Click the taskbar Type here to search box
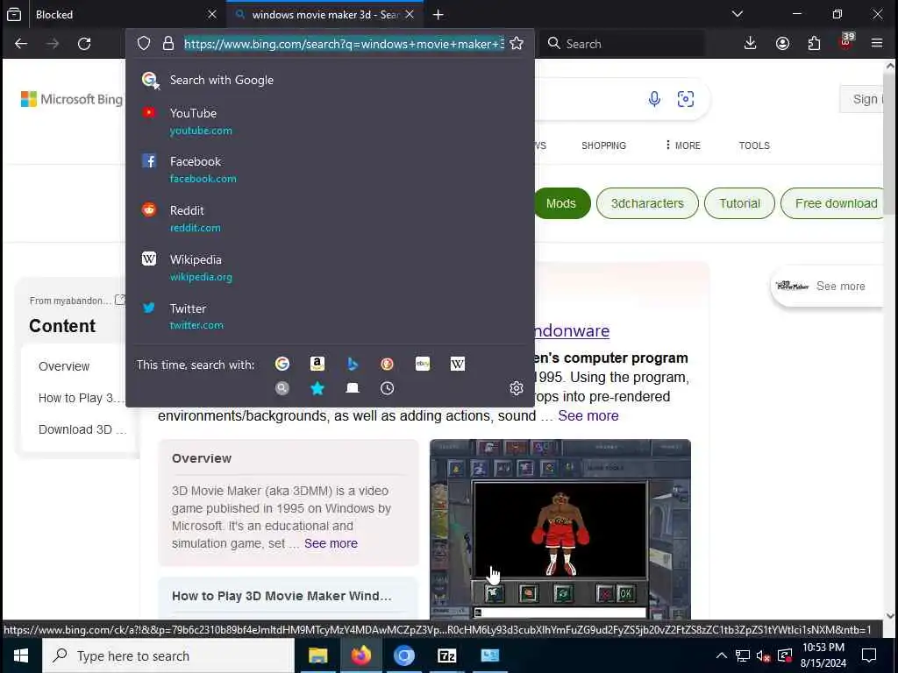 point(168,655)
